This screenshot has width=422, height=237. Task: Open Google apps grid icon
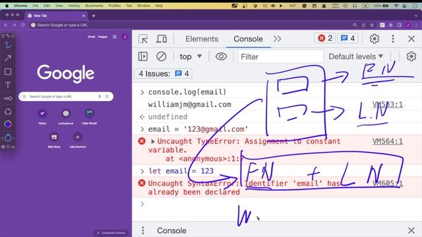pyautogui.click(x=114, y=37)
